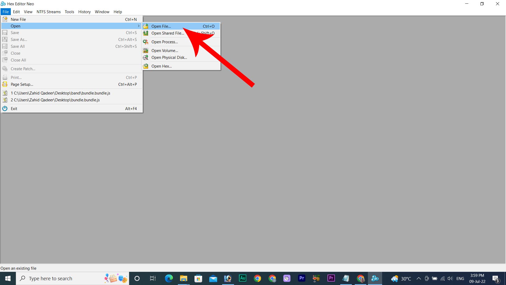Click the Open Shared File icon
This screenshot has height=285, width=506.
pos(146,33)
